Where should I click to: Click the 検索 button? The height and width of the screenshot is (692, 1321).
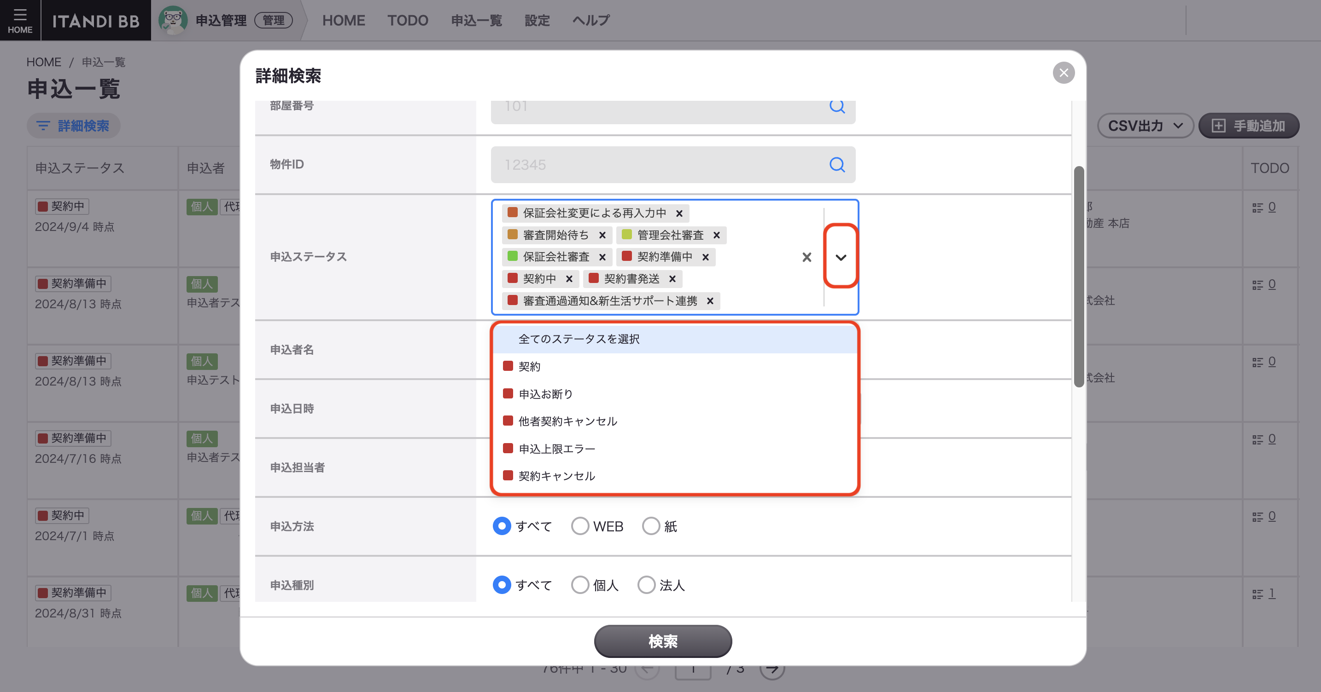(662, 641)
